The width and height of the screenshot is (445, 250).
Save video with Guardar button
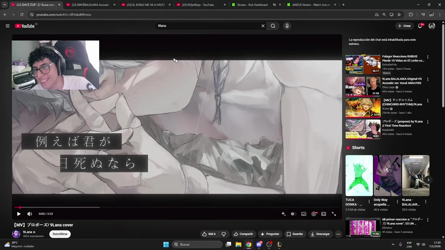(295, 234)
